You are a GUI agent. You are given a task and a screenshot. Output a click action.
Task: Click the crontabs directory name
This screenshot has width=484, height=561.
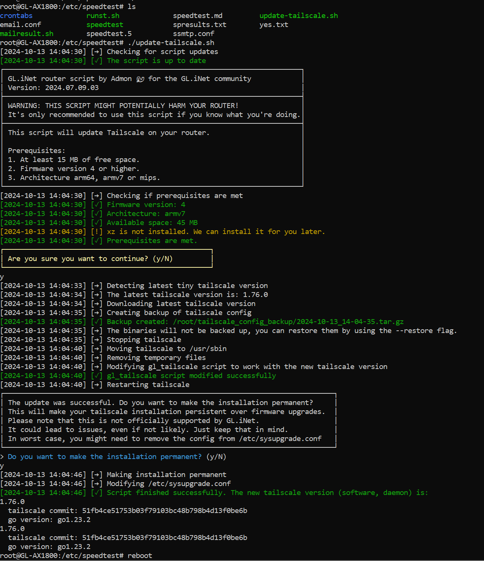[x=16, y=16]
